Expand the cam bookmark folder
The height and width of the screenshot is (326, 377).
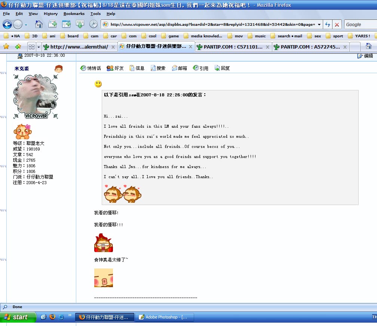91,36
